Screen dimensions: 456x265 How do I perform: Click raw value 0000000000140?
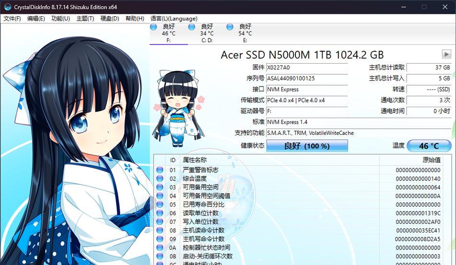click(x=418, y=179)
